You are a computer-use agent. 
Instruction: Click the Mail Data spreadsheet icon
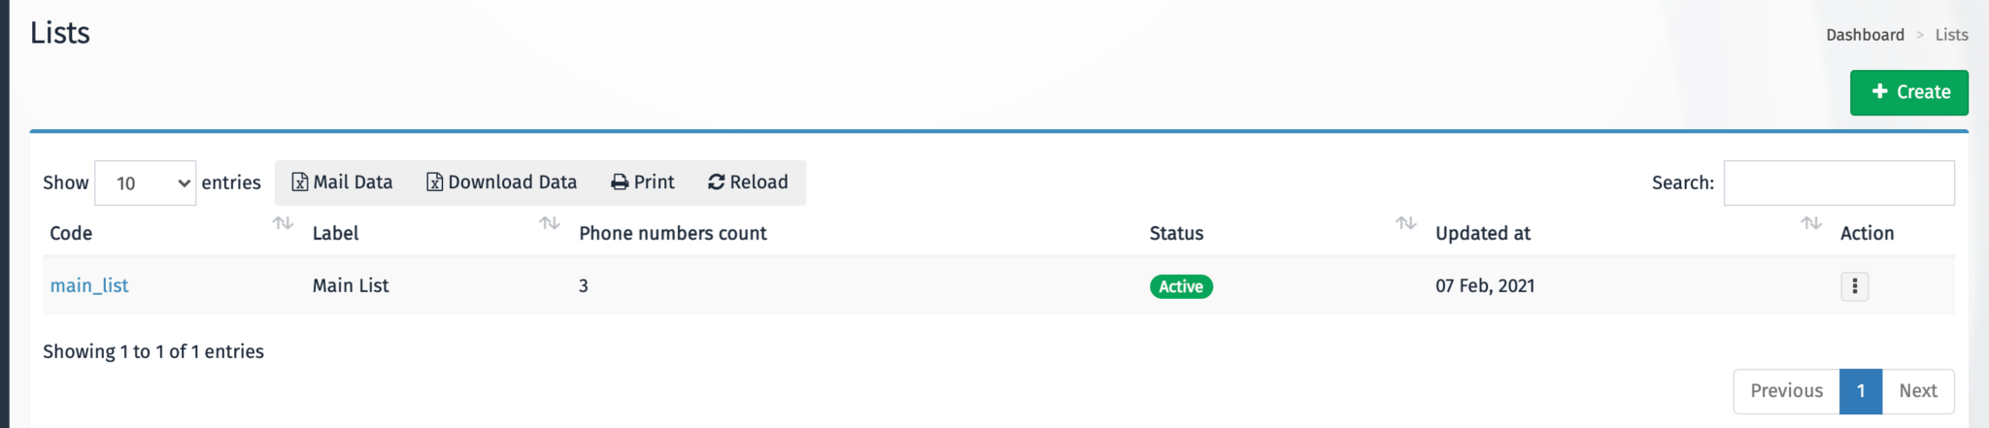click(x=300, y=182)
